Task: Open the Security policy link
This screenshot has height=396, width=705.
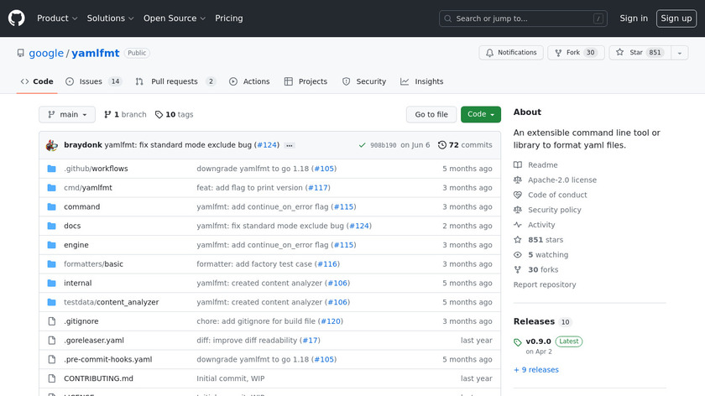Action: 547,210
